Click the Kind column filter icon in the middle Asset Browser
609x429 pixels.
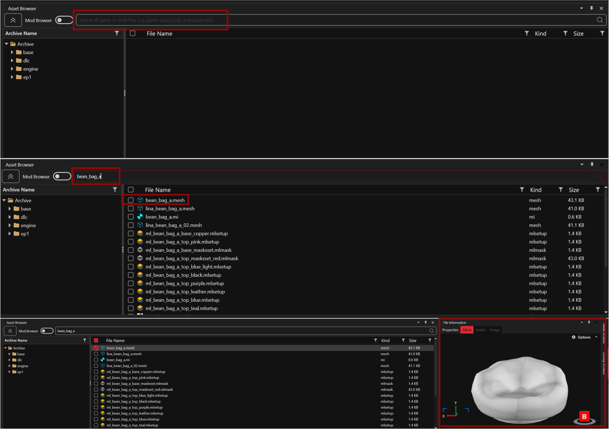(560, 190)
